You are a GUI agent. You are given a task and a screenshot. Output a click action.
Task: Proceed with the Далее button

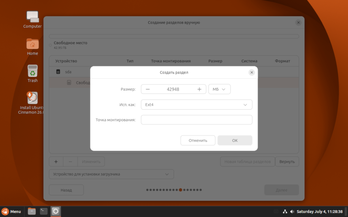tap(281, 190)
